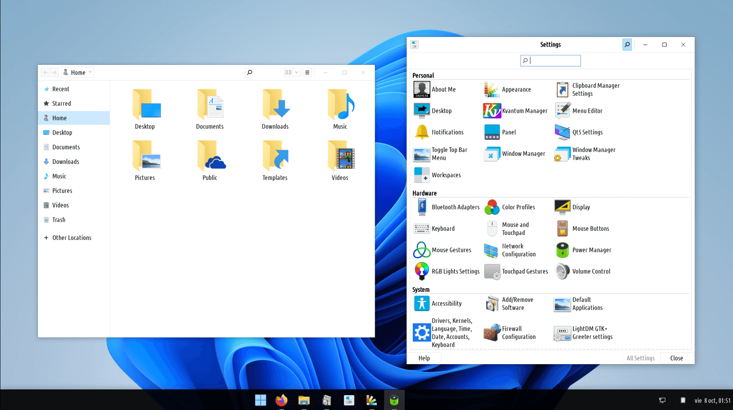Click the Help button in Settings
Viewport: 733px width, 410px height.
pos(424,358)
